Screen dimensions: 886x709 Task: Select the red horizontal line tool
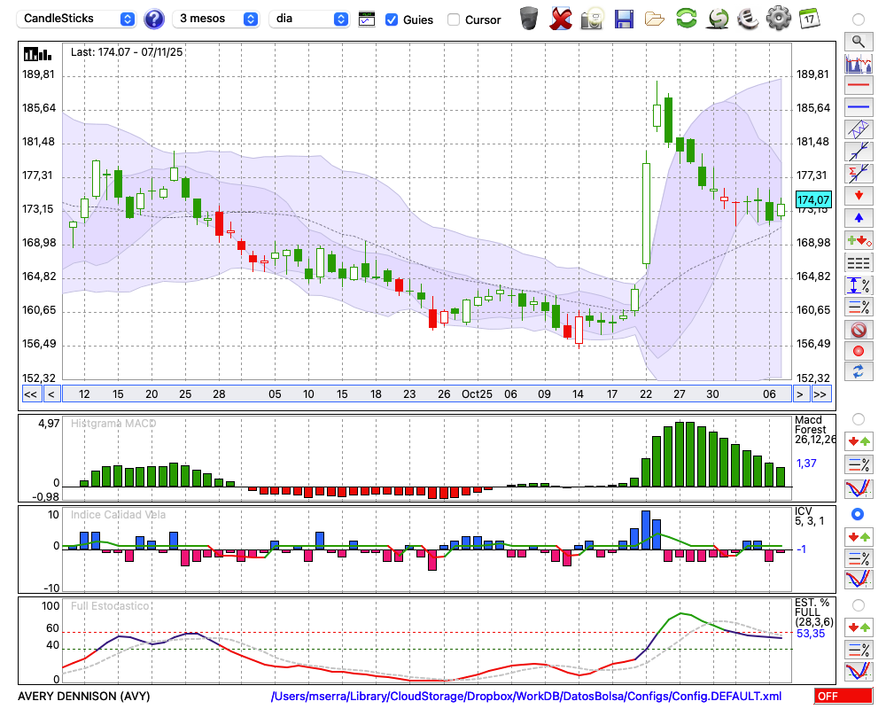858,86
